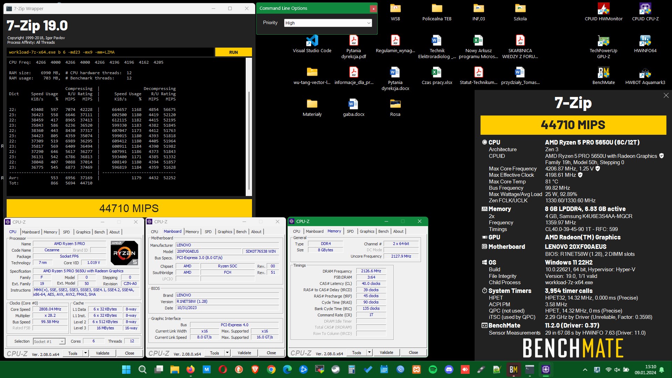The height and width of the screenshot is (378, 672).
Task: Open TechPowerUp GPU-Z desktop shortcut
Action: [x=603, y=47]
